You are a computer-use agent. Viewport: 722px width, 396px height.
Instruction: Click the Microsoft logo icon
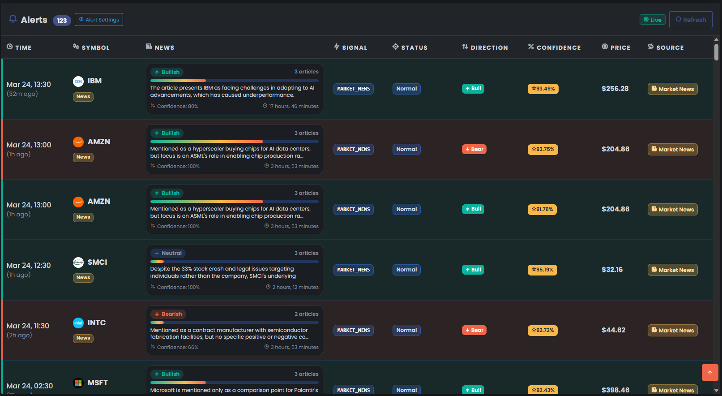78,383
